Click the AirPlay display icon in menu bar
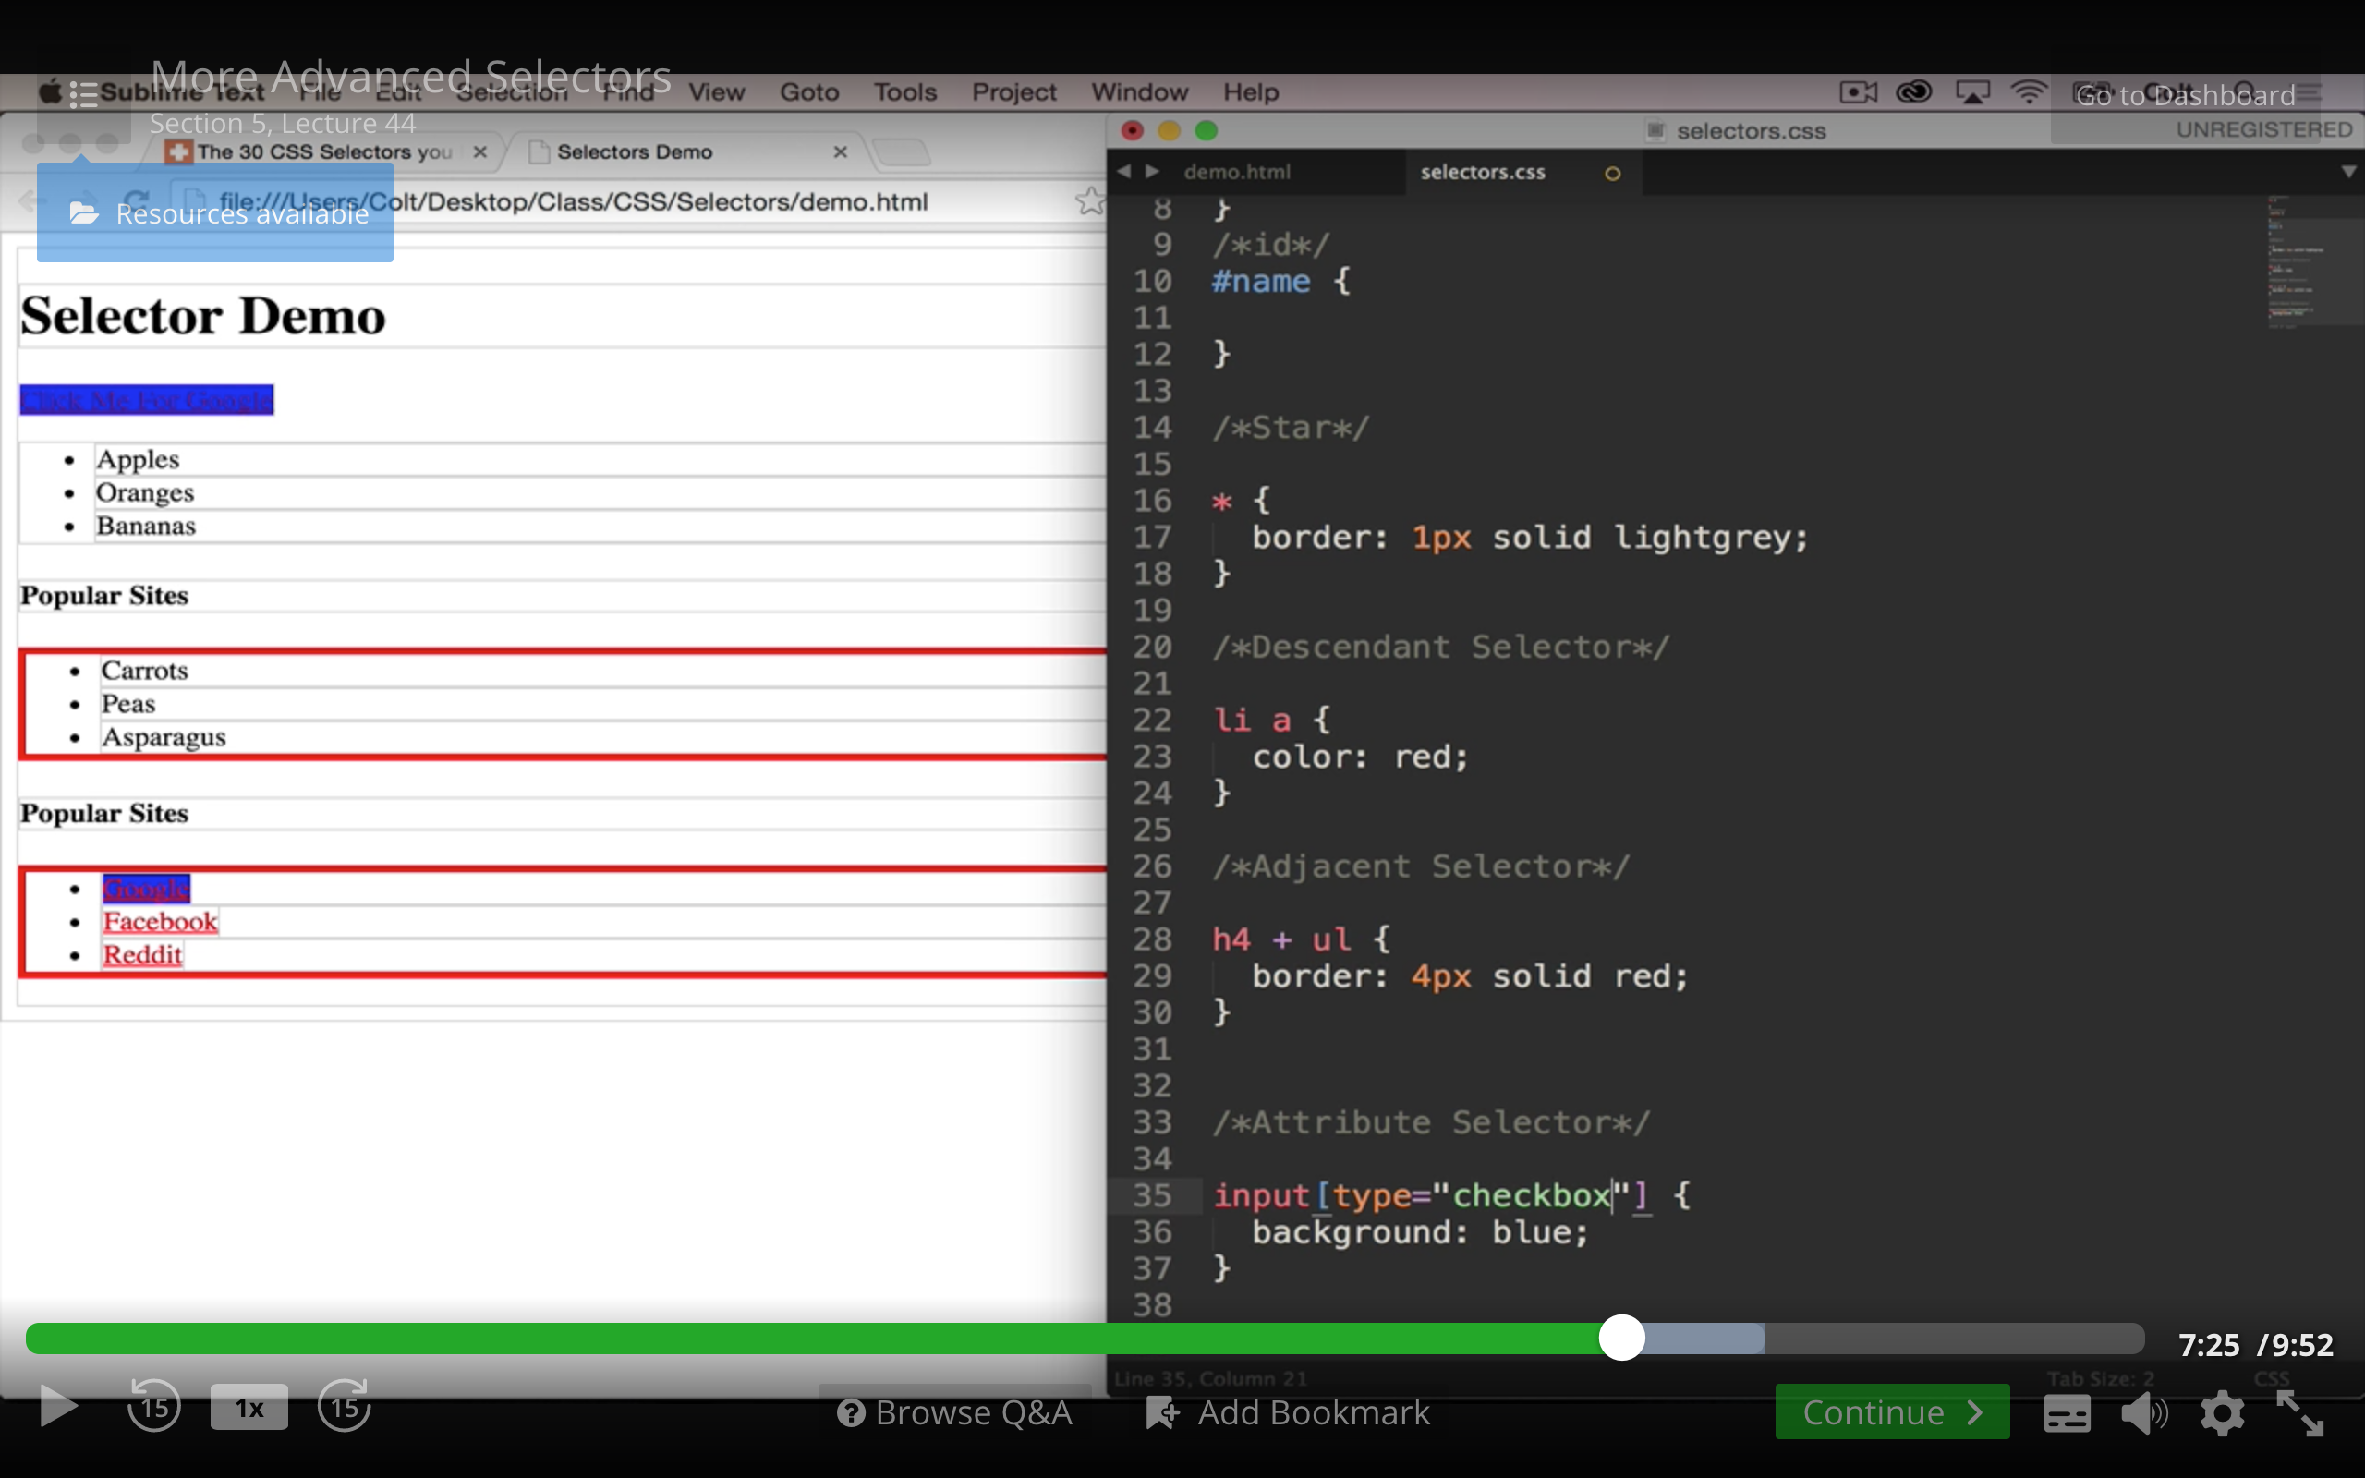Screen dimensions: 2365x1478 point(1972,91)
